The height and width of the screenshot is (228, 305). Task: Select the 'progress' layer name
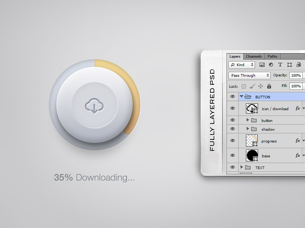269,141
